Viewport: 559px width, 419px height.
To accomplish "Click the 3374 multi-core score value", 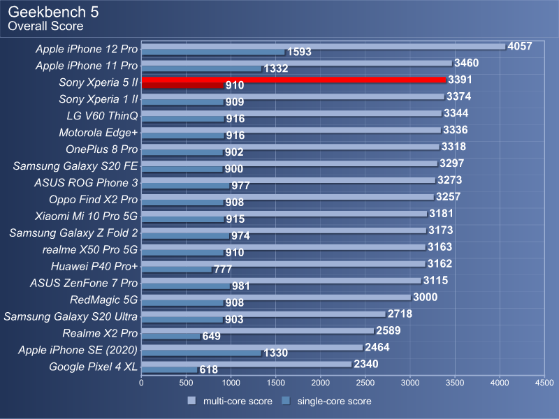I will tap(459, 96).
